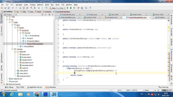
Task: Close the ProductsManagerBean.java tab
Action: 150,18
